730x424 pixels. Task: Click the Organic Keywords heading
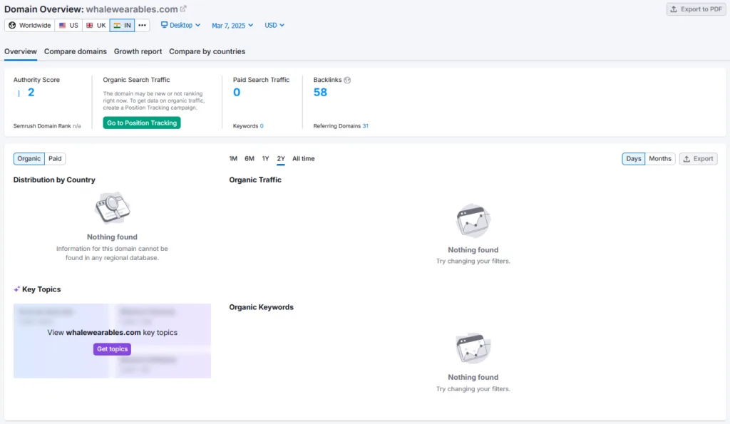261,307
